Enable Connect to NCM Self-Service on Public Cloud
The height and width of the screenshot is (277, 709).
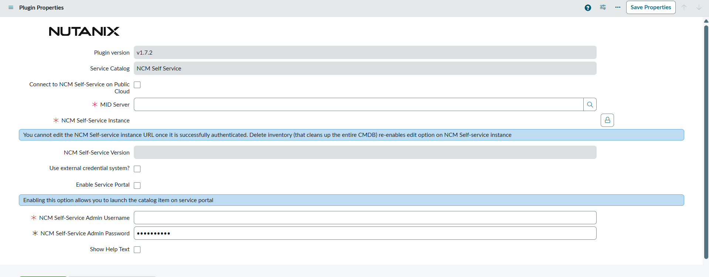coord(137,85)
